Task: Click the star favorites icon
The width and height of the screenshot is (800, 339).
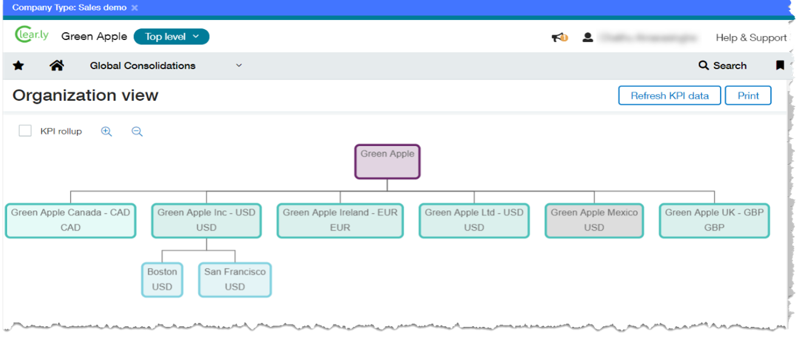Action: [x=18, y=65]
